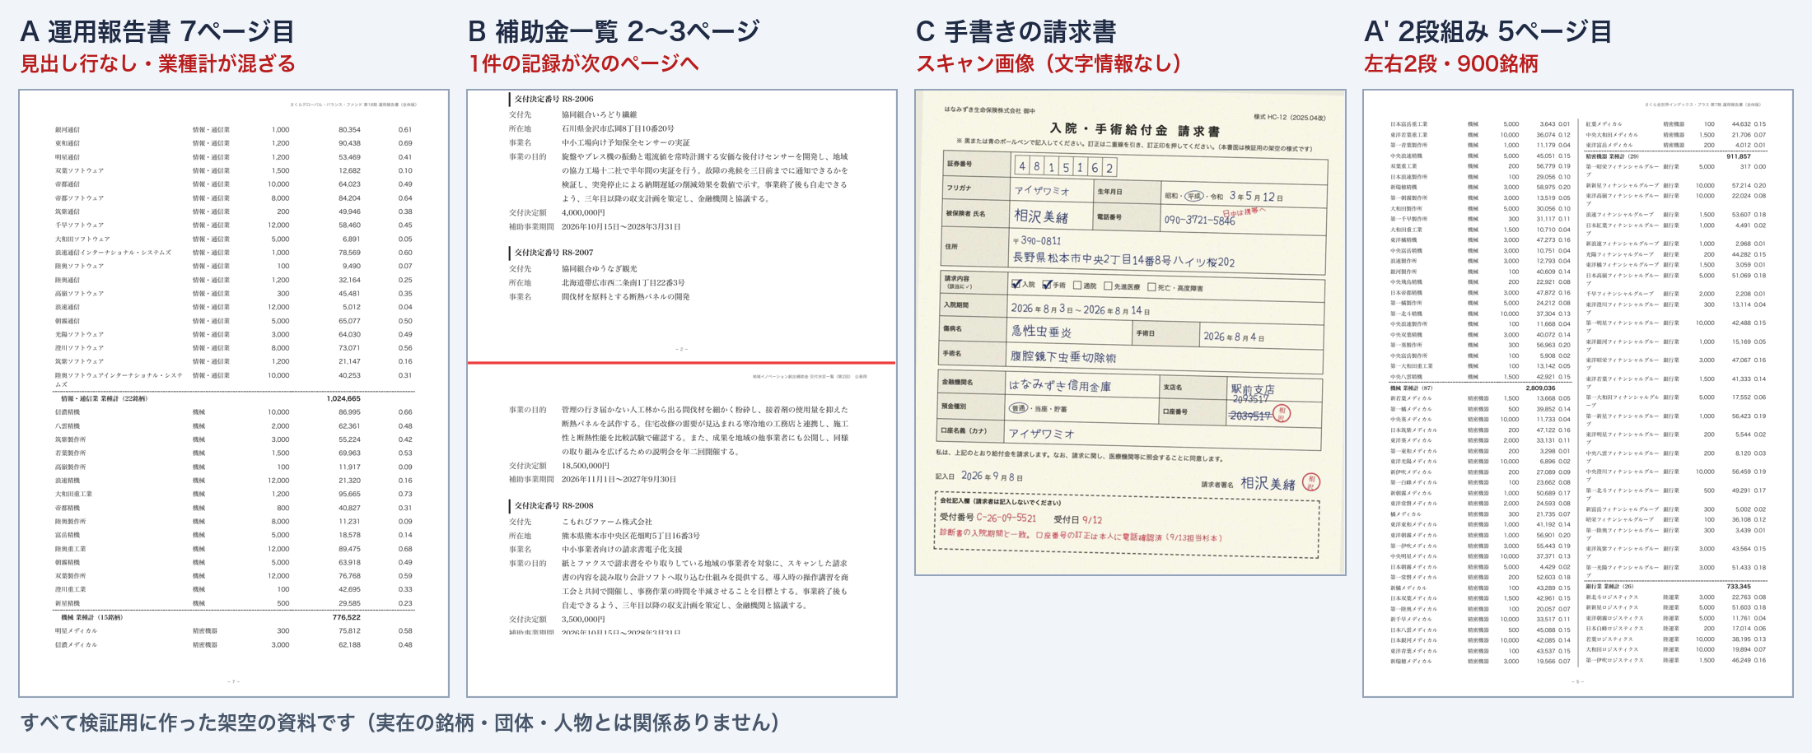Click the phone number '090-3721-5846'

(1199, 220)
